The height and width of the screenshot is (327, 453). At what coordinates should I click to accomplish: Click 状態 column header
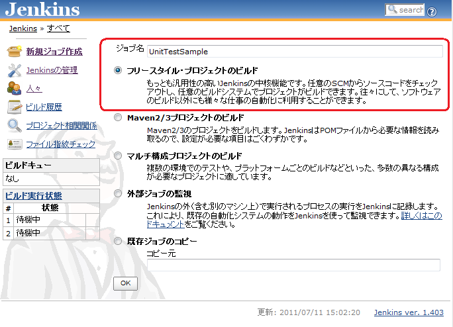pos(50,208)
